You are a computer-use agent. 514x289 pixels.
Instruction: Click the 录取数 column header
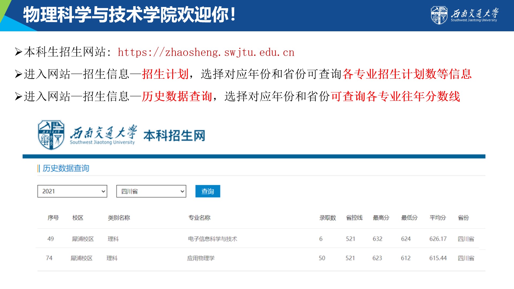click(x=327, y=218)
